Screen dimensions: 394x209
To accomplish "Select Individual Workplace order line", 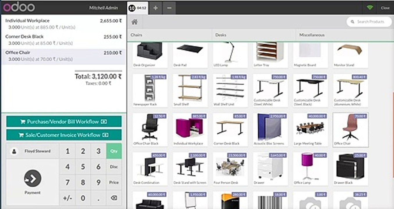I will (x=64, y=24).
